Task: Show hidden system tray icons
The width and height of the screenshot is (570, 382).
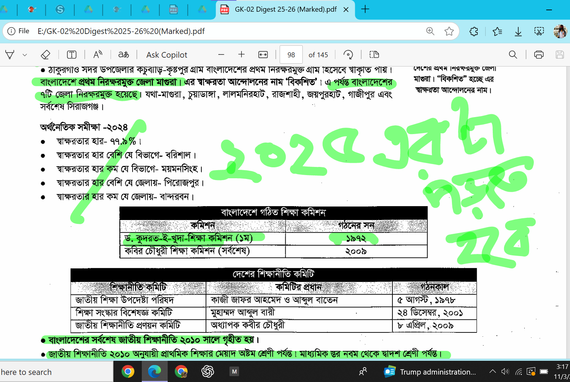Action: pyautogui.click(x=492, y=372)
